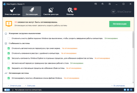Click the red 10 notification badge
The height and width of the screenshot is (93, 137).
click(x=75, y=9)
